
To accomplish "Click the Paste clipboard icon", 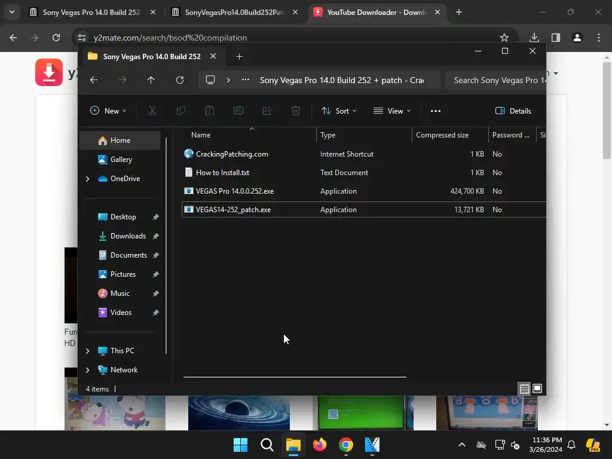I will [210, 111].
